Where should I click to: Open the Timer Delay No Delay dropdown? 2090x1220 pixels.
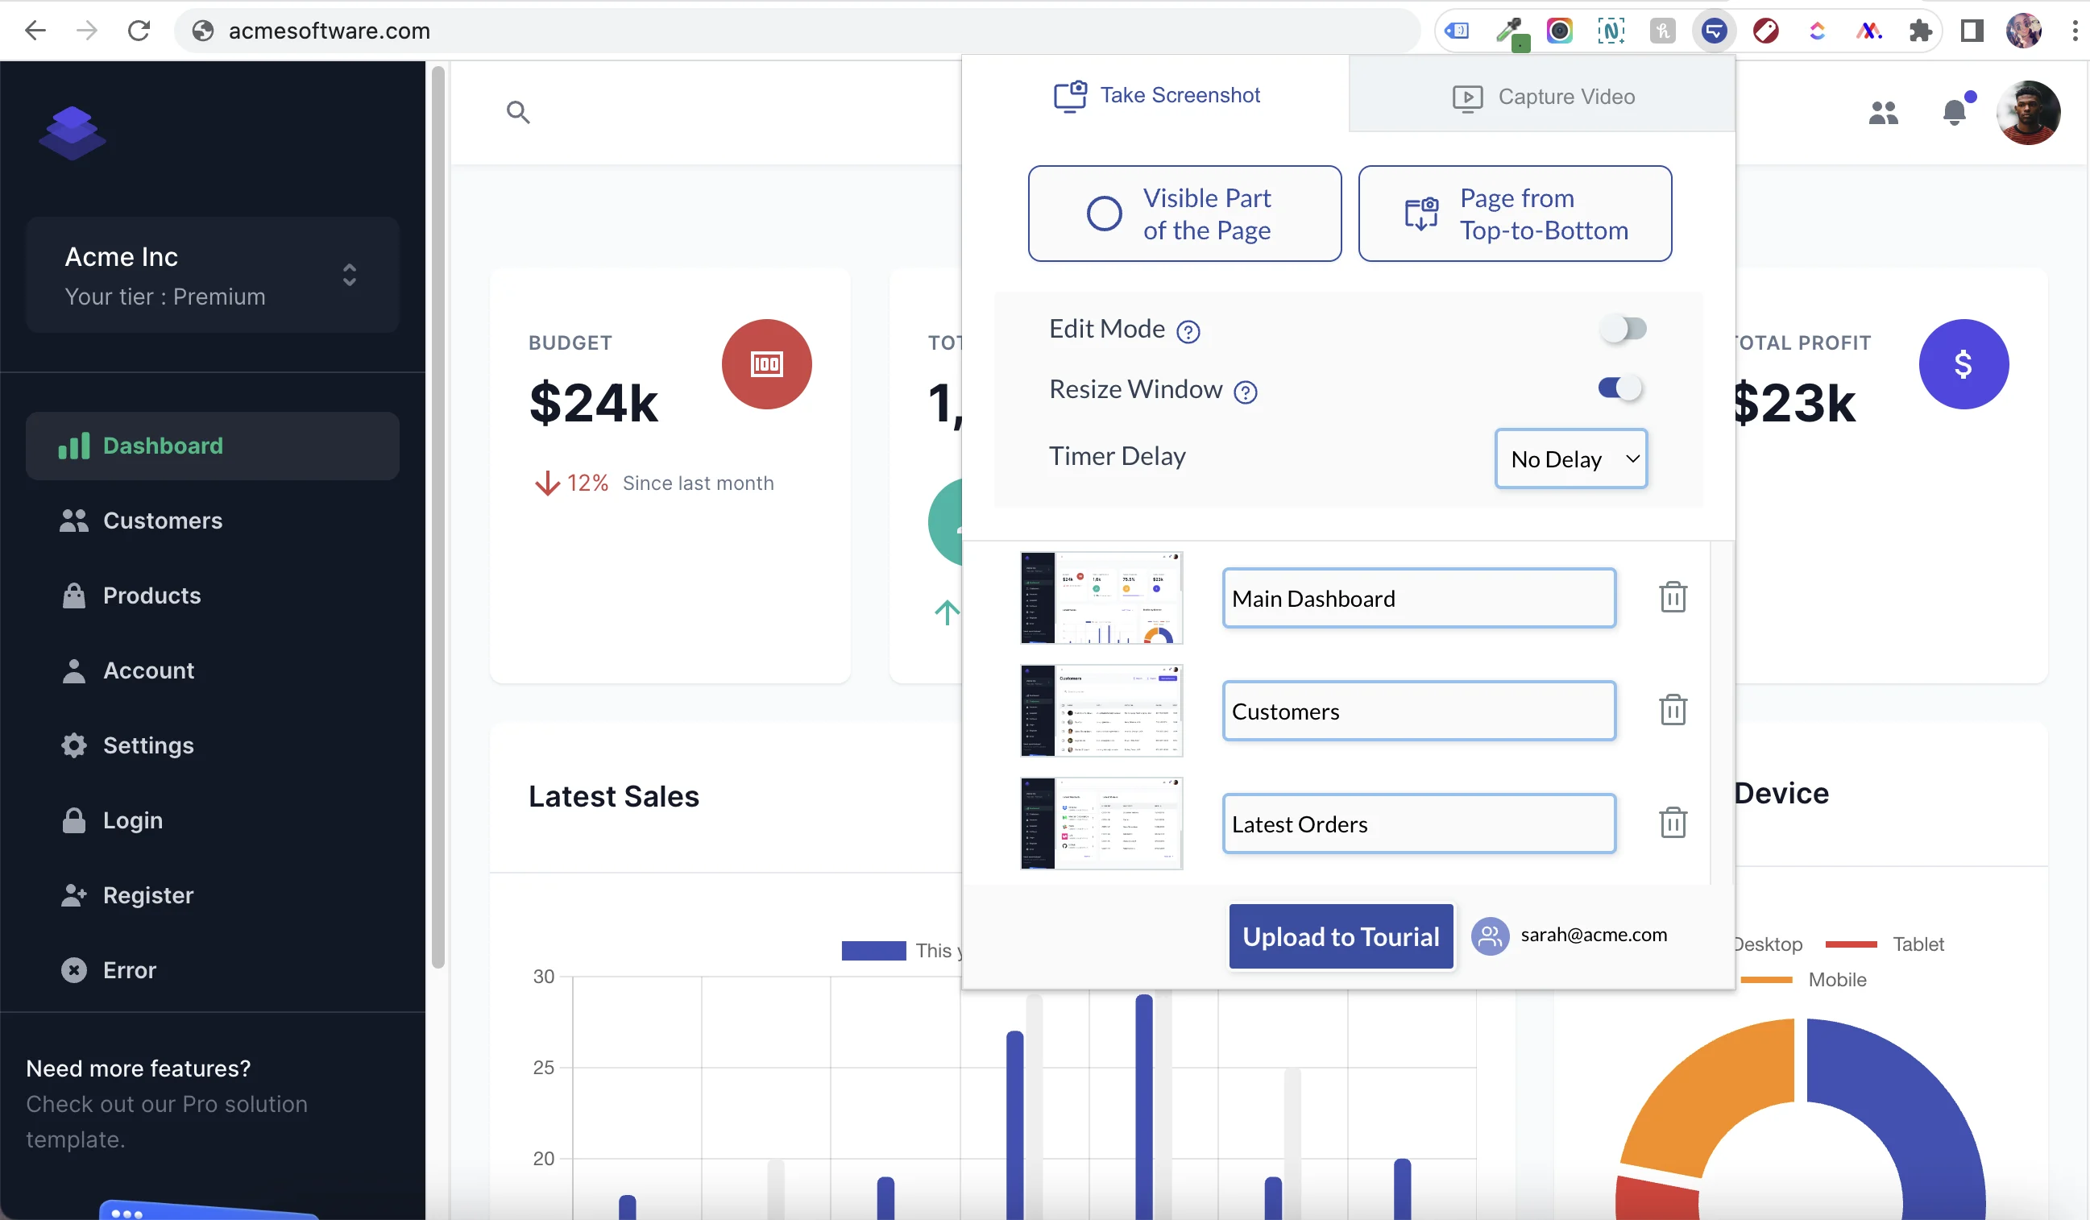click(x=1571, y=459)
